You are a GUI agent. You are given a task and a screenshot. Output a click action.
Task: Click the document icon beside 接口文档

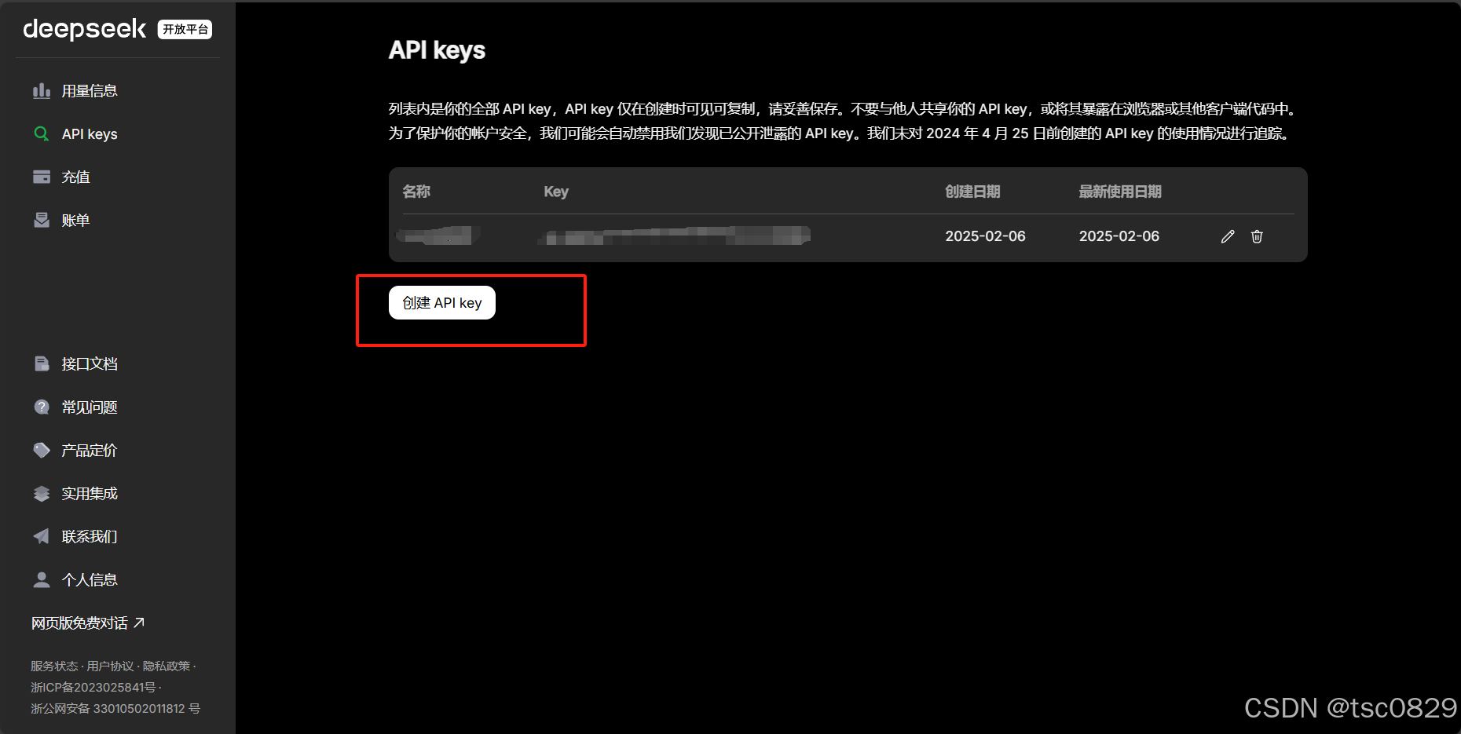click(x=42, y=363)
